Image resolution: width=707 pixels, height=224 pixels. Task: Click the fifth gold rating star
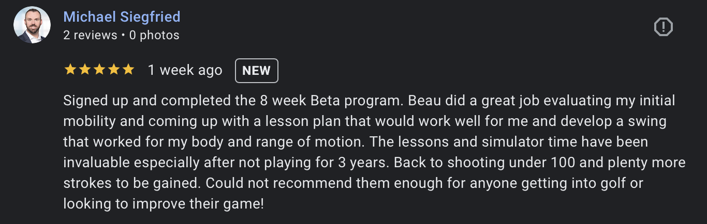(128, 70)
